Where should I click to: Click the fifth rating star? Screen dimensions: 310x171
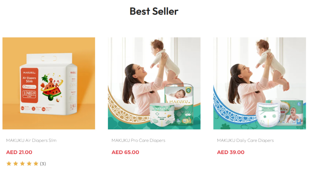(36, 164)
